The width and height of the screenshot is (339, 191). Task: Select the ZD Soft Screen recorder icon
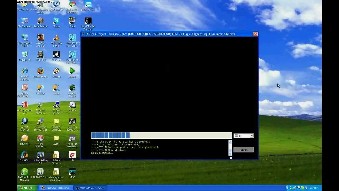coord(56,107)
